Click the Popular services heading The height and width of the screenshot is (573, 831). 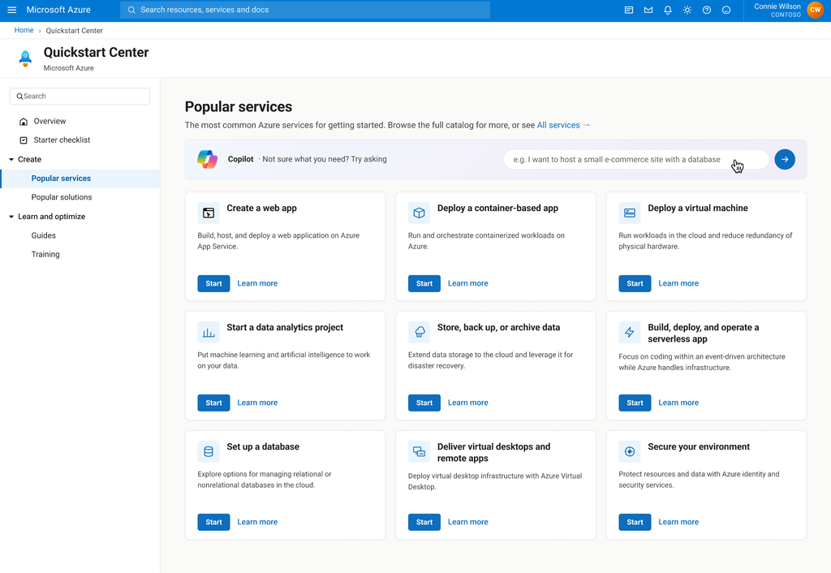tap(239, 106)
